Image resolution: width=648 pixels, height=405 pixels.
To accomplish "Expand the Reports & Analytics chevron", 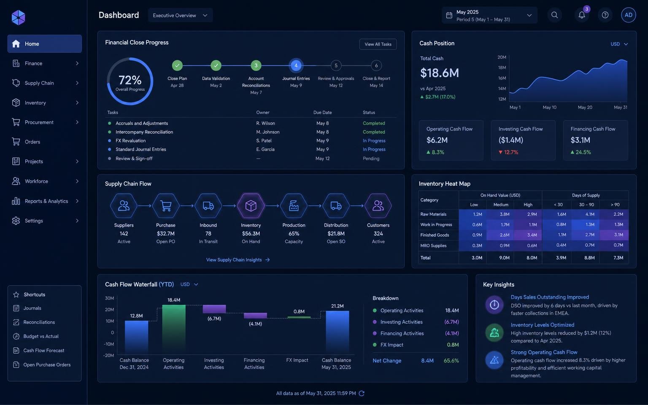I will pos(77,201).
